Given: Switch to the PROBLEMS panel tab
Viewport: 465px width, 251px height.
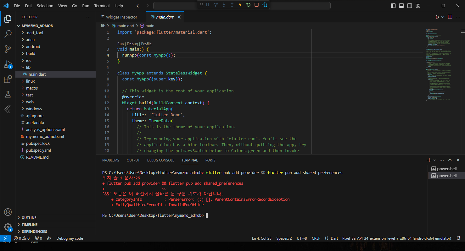Looking at the screenshot, I should pyautogui.click(x=111, y=160).
